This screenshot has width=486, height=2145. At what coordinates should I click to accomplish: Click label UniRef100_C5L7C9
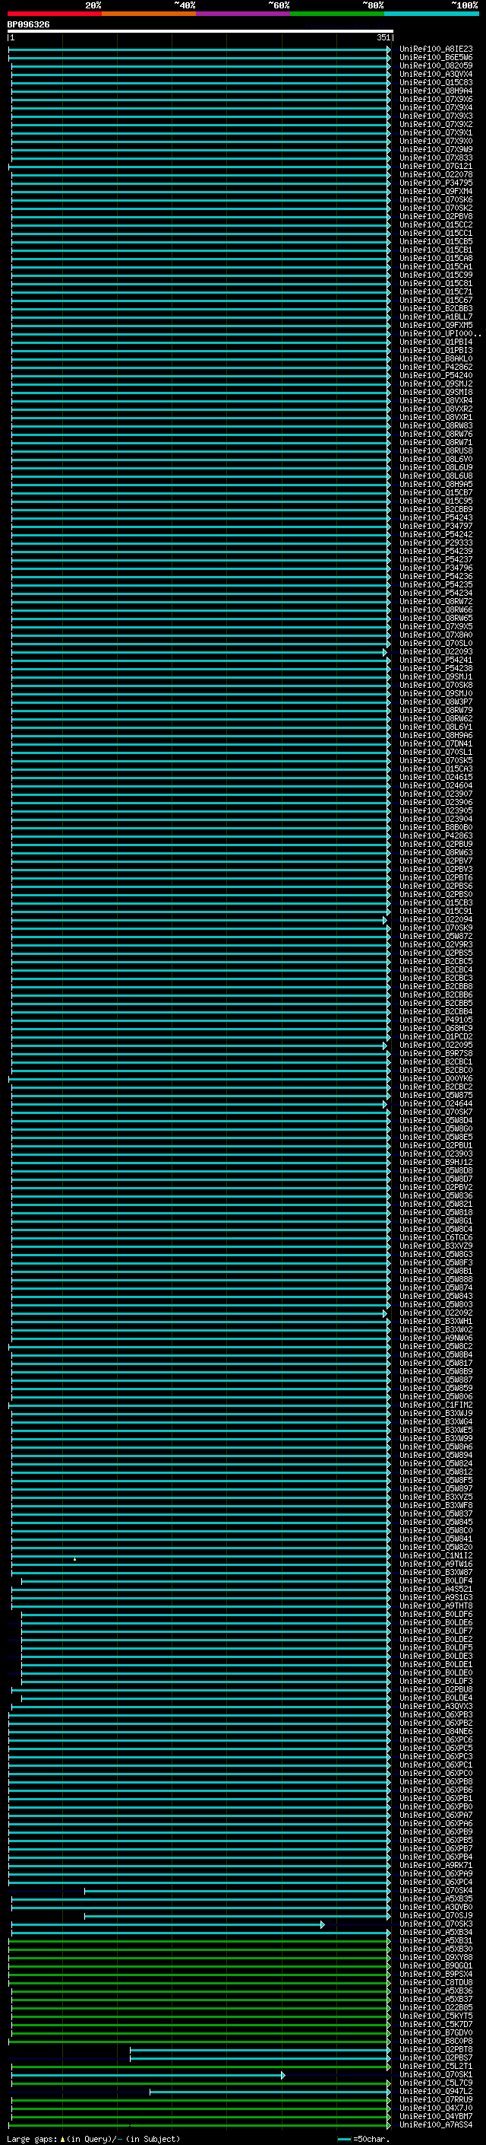coord(436,2082)
